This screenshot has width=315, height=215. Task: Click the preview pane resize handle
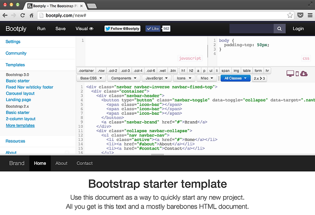[157, 154]
